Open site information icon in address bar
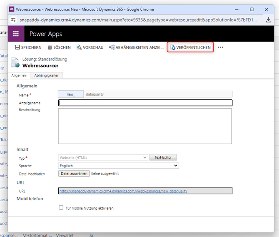 (13, 20)
